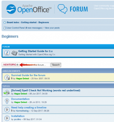Click the Search this forum field

click(x=36, y=65)
